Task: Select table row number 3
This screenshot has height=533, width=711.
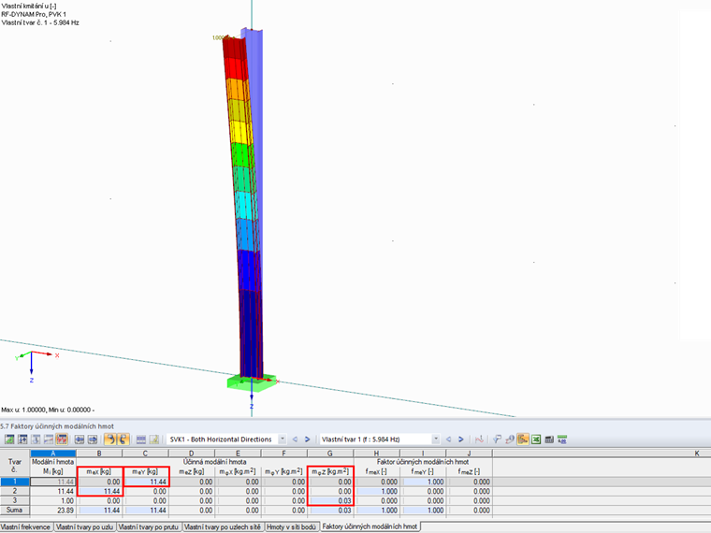Action: coord(15,501)
